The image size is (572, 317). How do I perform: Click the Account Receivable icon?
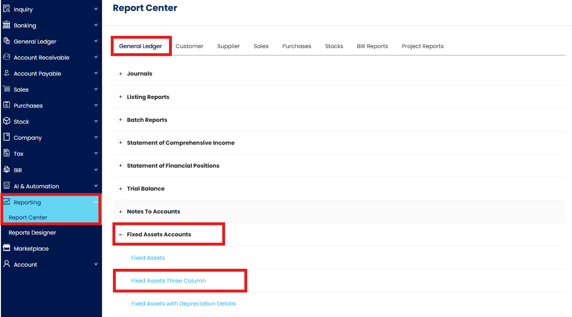[x=6, y=57]
